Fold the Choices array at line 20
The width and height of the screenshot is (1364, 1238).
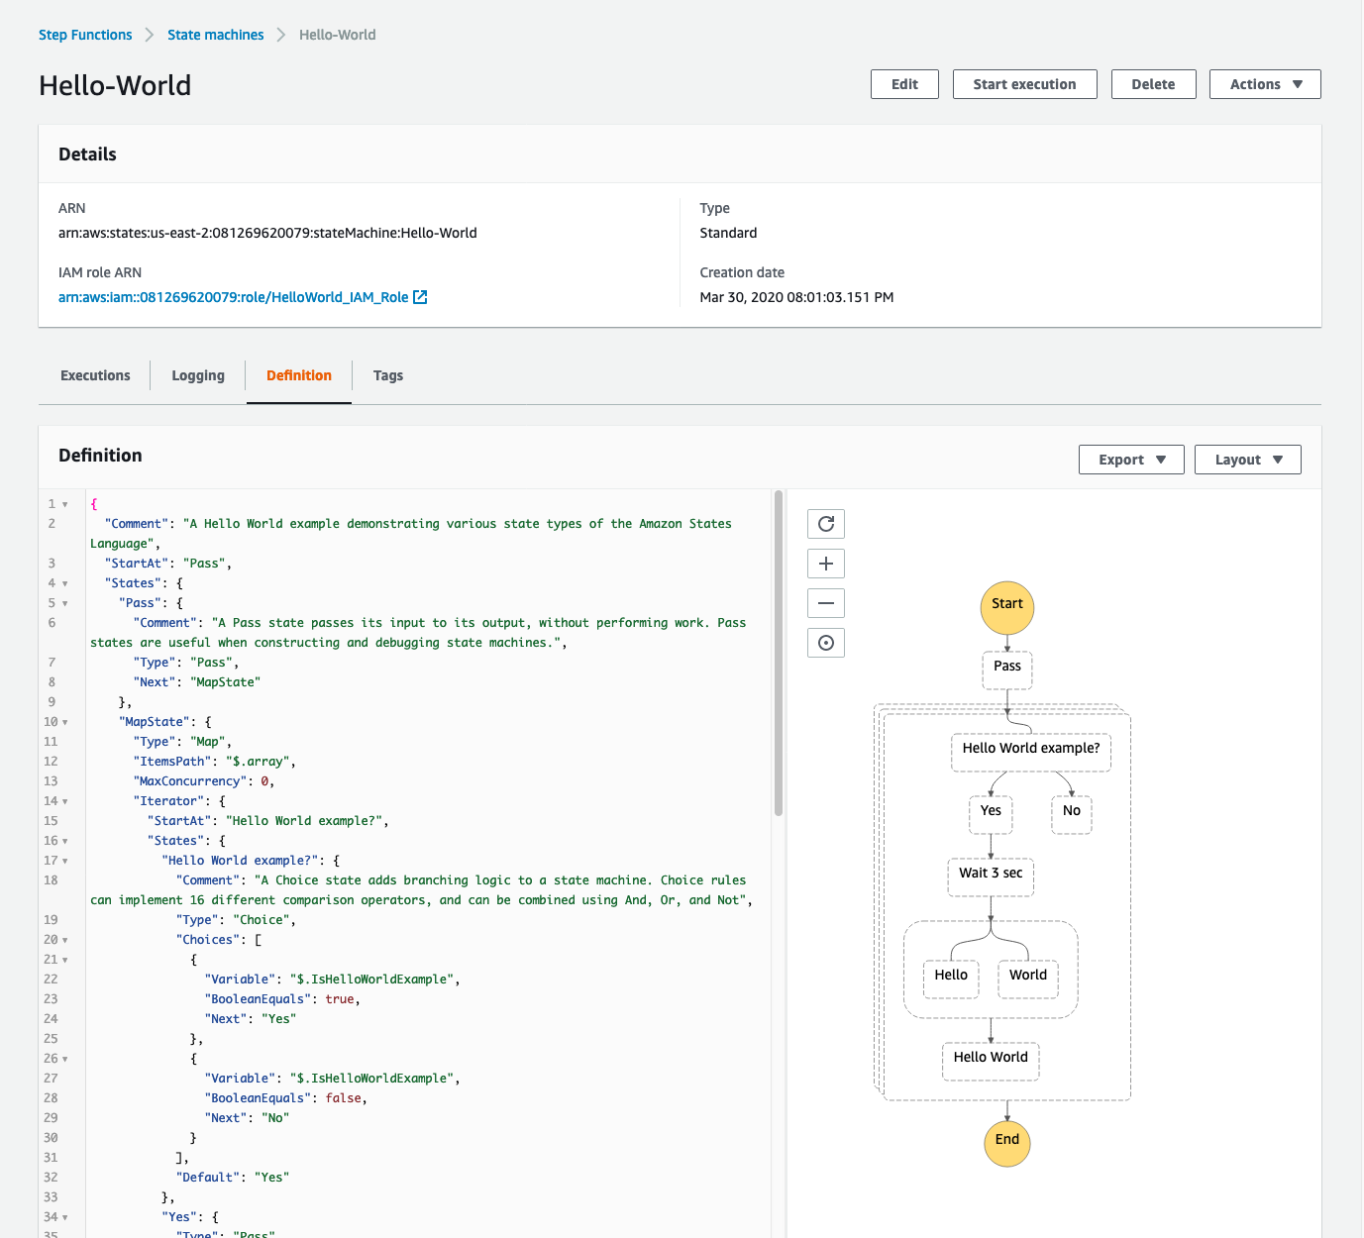[65, 940]
